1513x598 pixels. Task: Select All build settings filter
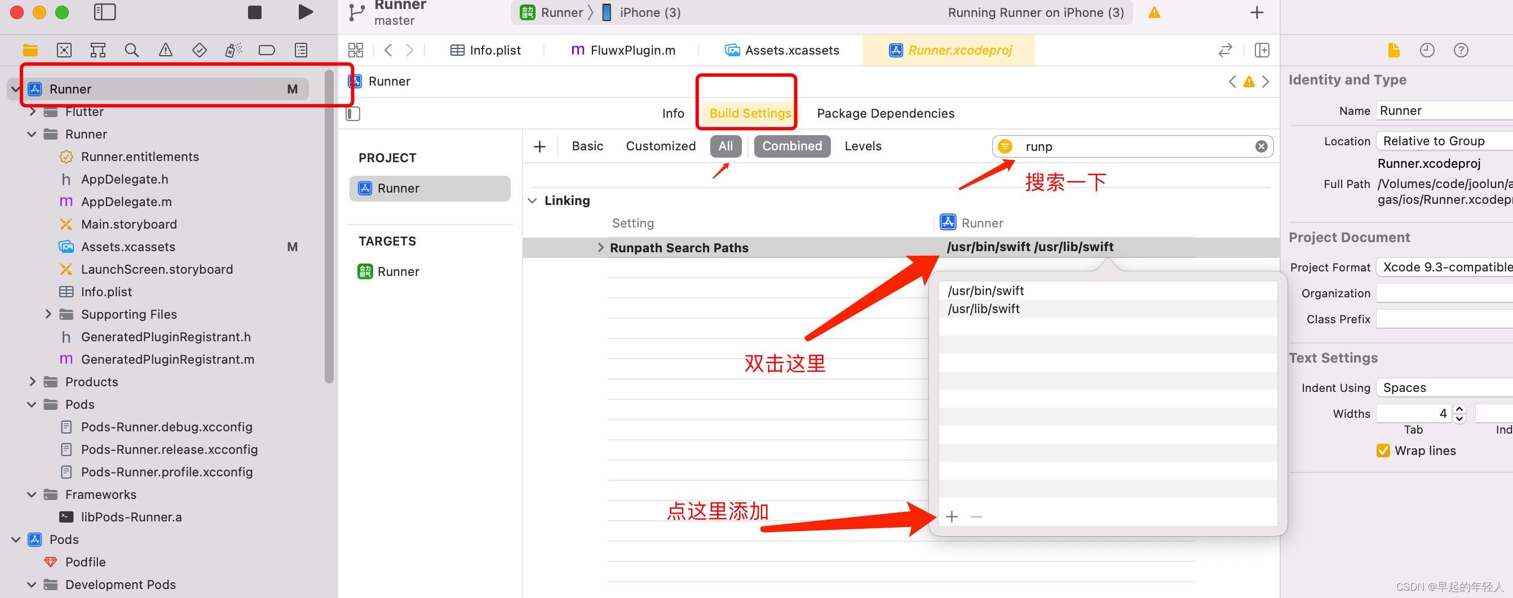(725, 146)
